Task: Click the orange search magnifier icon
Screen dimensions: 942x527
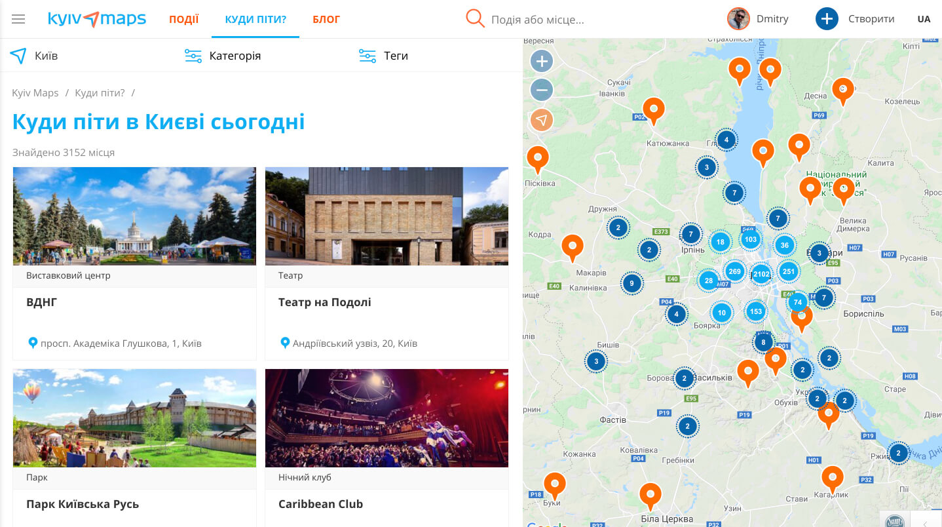Action: [x=474, y=19]
